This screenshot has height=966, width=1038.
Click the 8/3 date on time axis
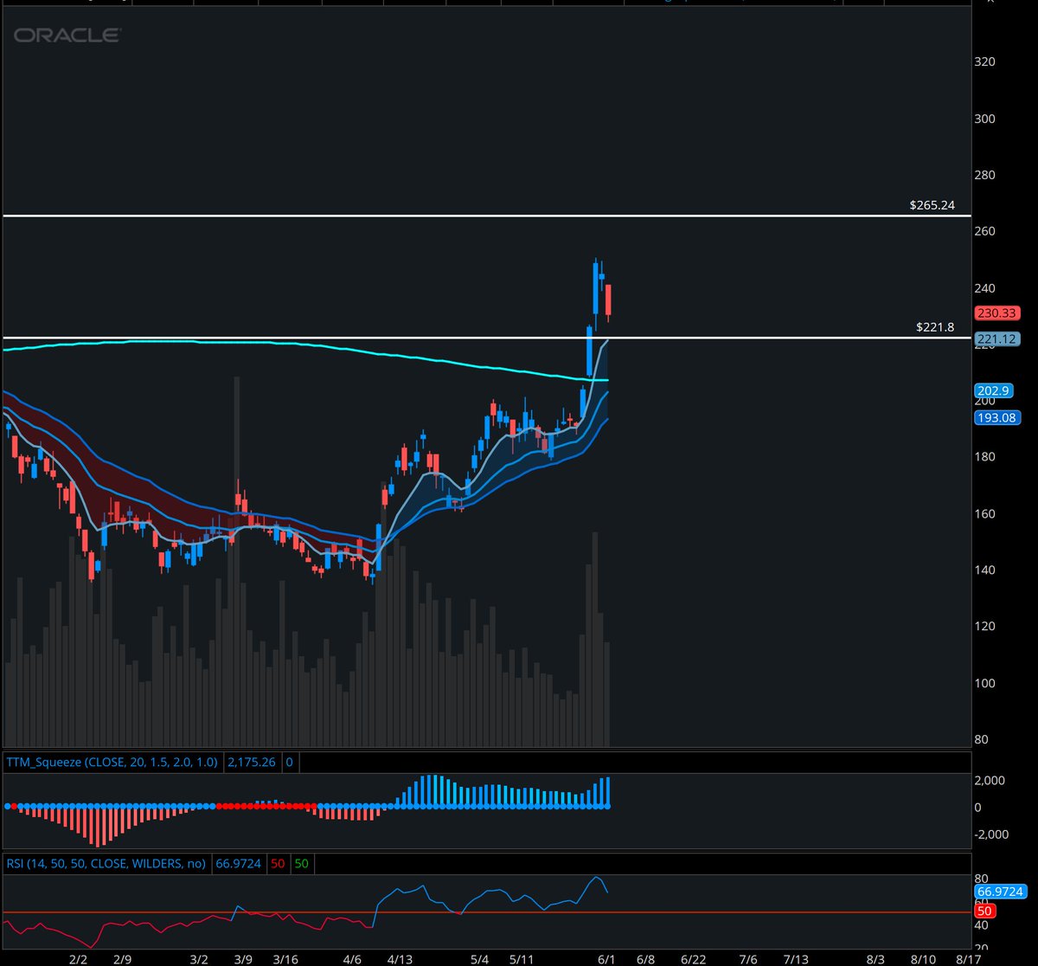coord(875,959)
